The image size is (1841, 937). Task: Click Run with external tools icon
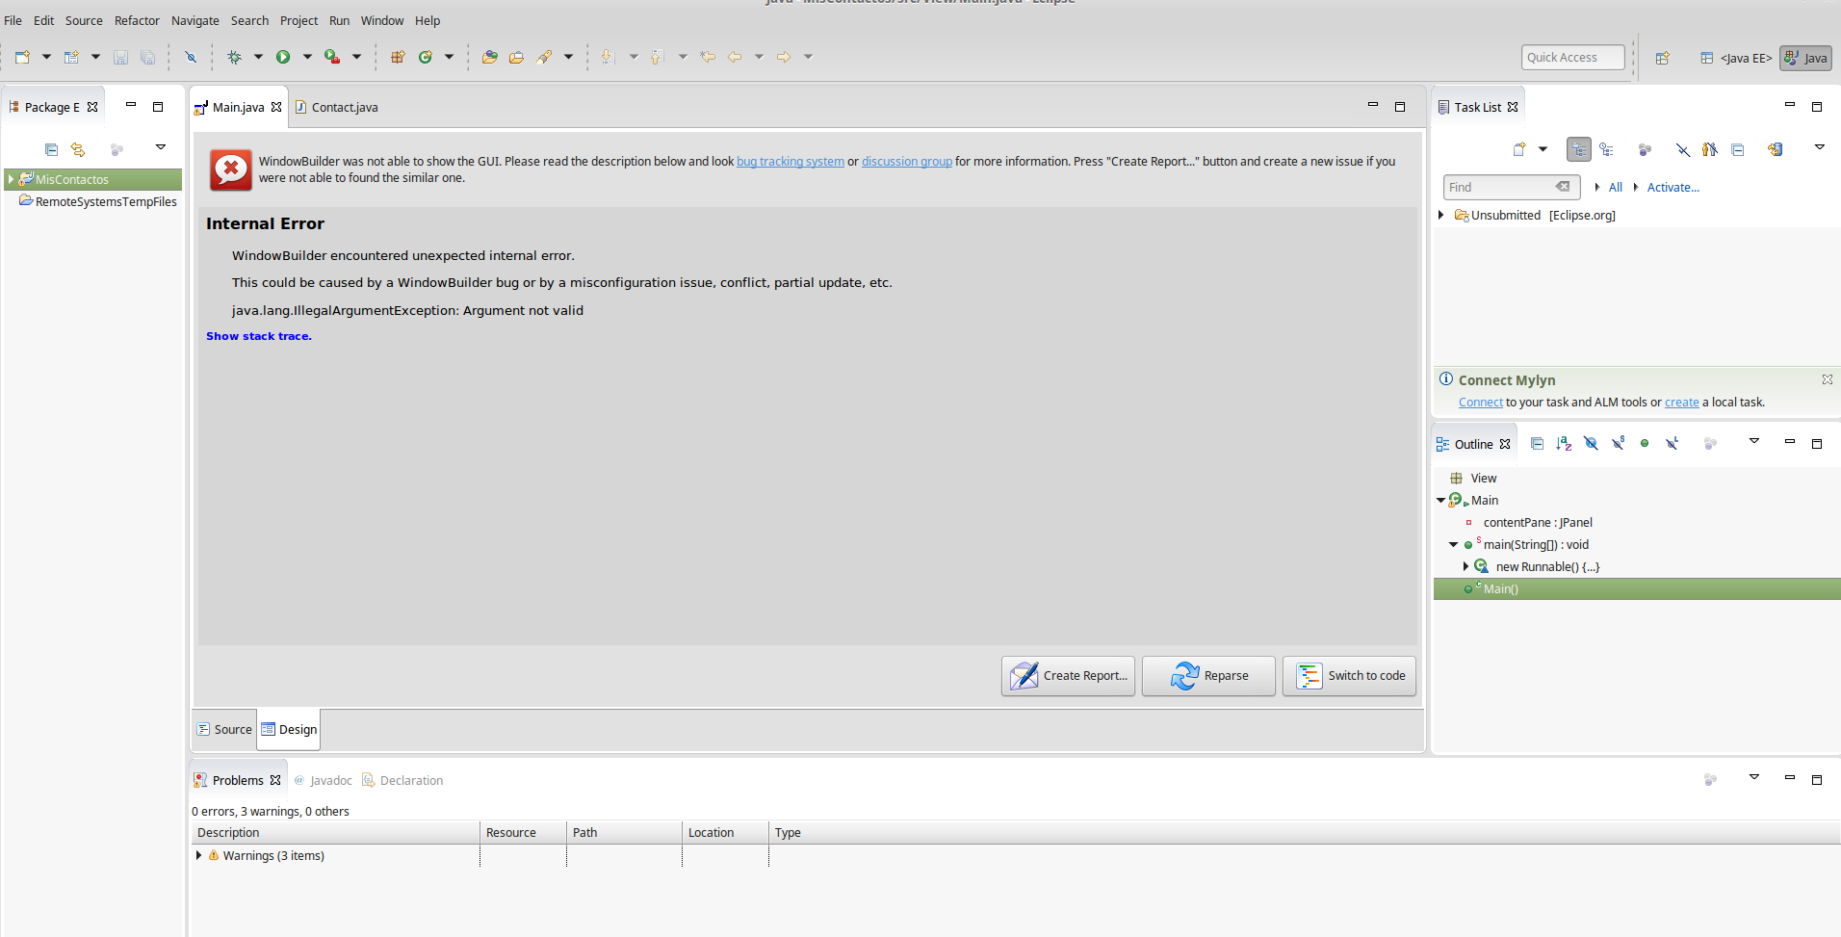(x=332, y=57)
